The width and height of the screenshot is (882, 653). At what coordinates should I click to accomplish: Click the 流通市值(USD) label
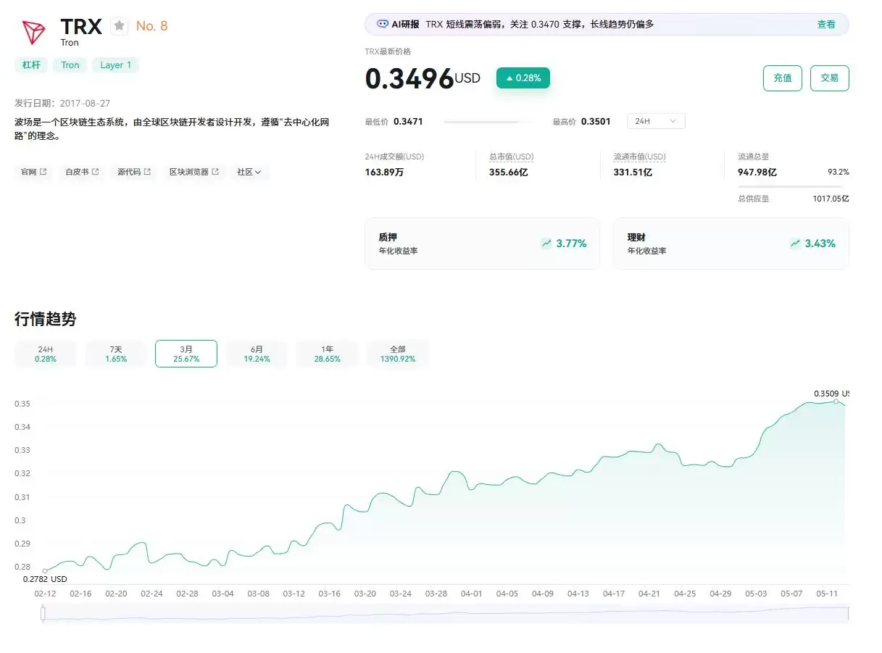click(x=640, y=157)
